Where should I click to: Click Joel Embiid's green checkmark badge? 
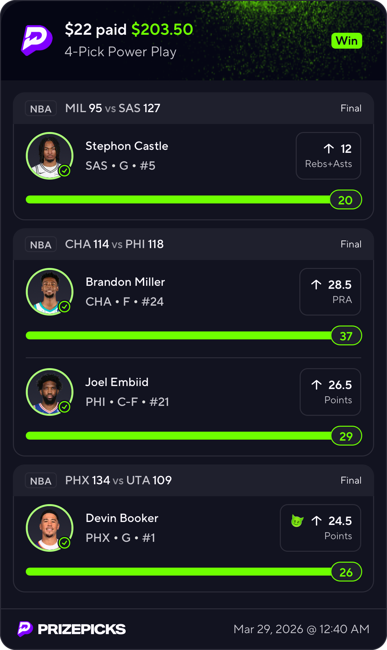(x=64, y=407)
